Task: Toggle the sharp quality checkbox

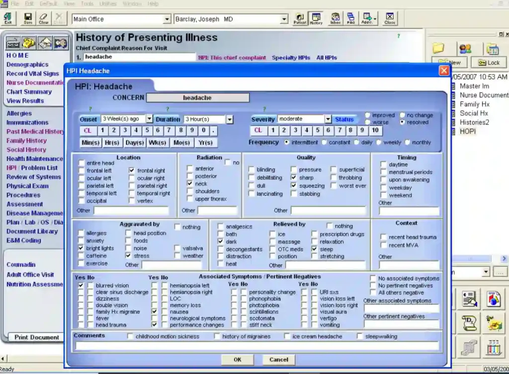Action: (294, 177)
